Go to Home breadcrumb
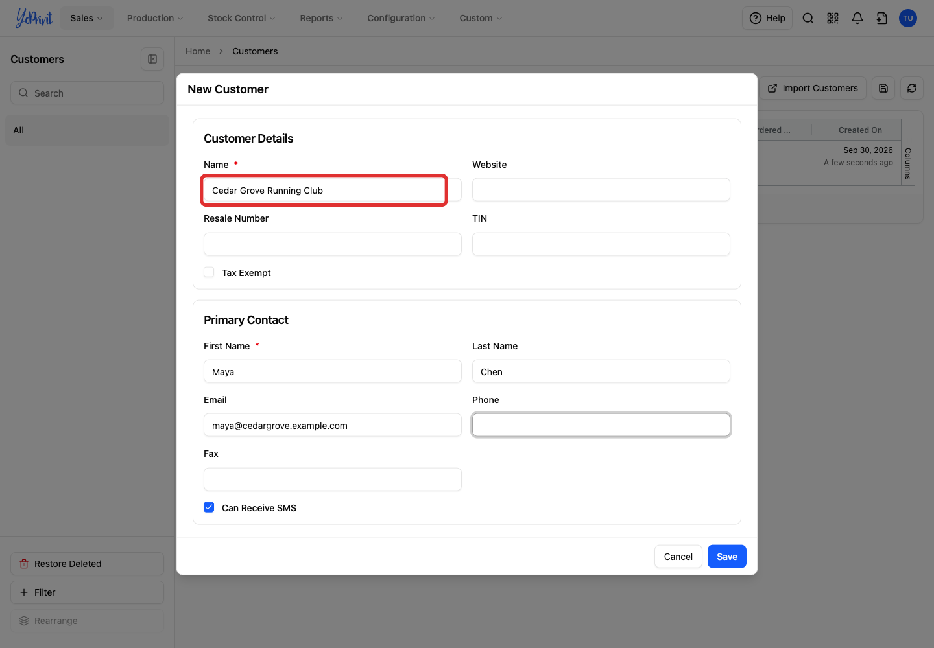Image resolution: width=934 pixels, height=648 pixels. pyautogui.click(x=198, y=51)
